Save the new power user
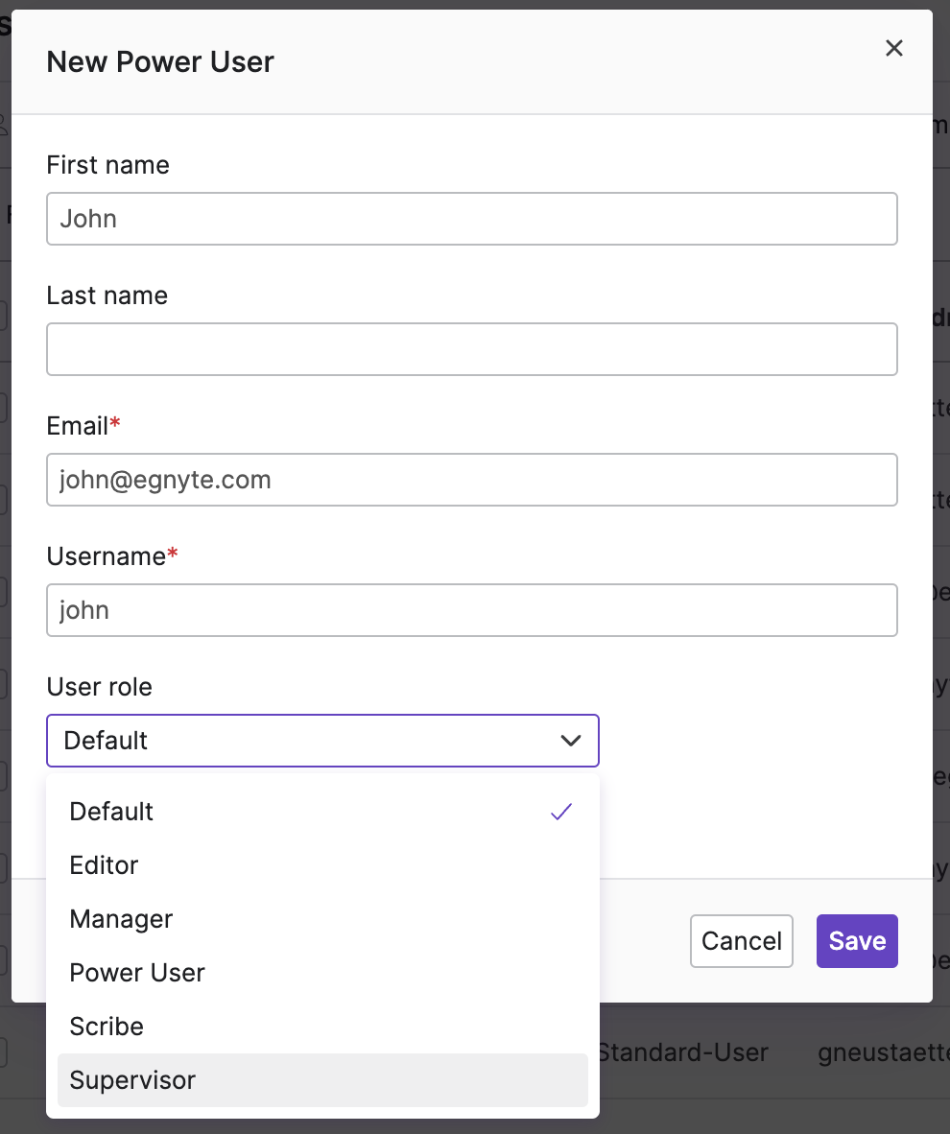 tap(857, 941)
